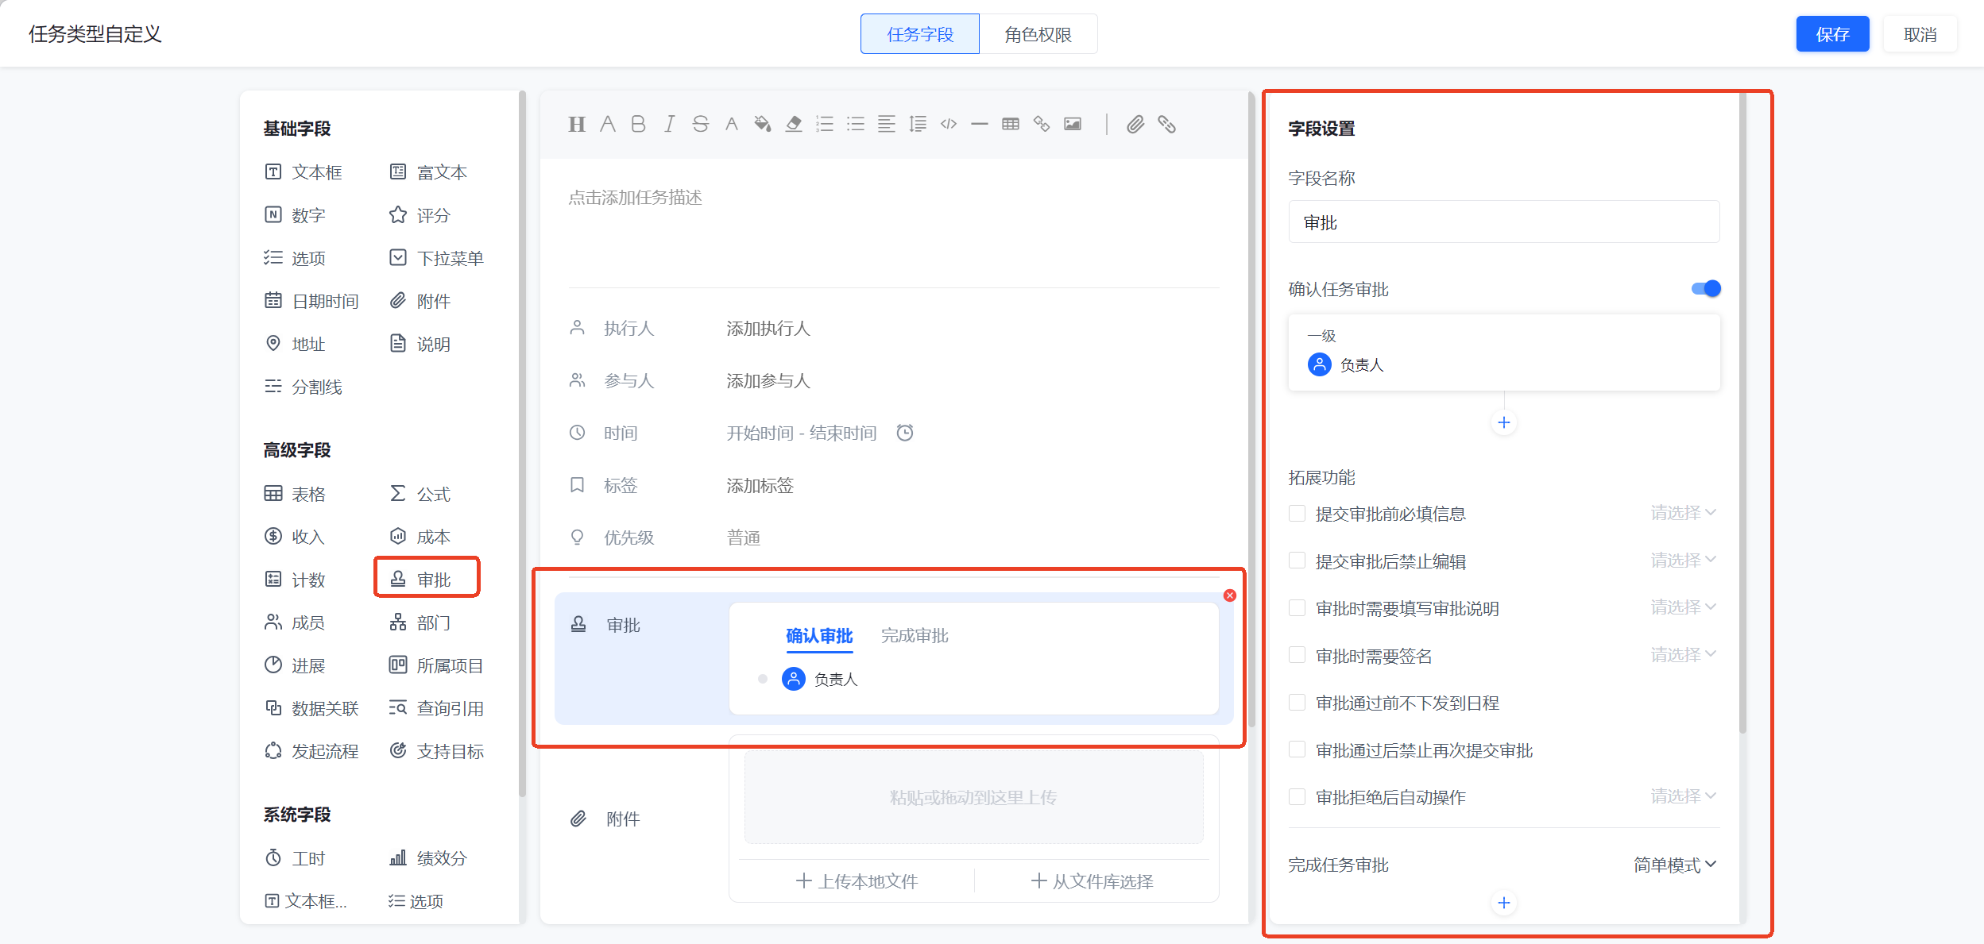Open the line height icon
Viewport: 1984px width, 944px height.
[x=918, y=124]
